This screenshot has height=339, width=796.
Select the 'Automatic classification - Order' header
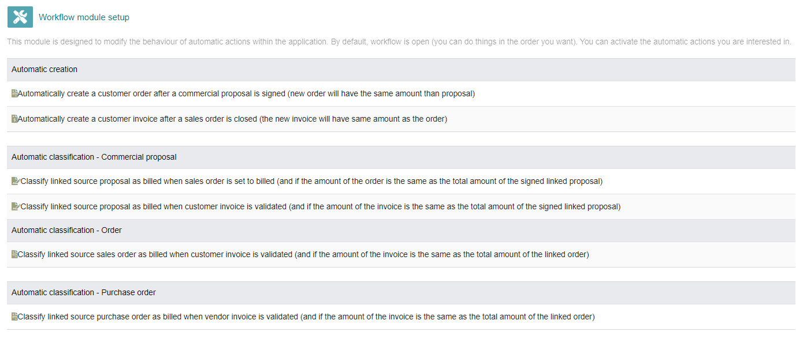click(x=401, y=230)
